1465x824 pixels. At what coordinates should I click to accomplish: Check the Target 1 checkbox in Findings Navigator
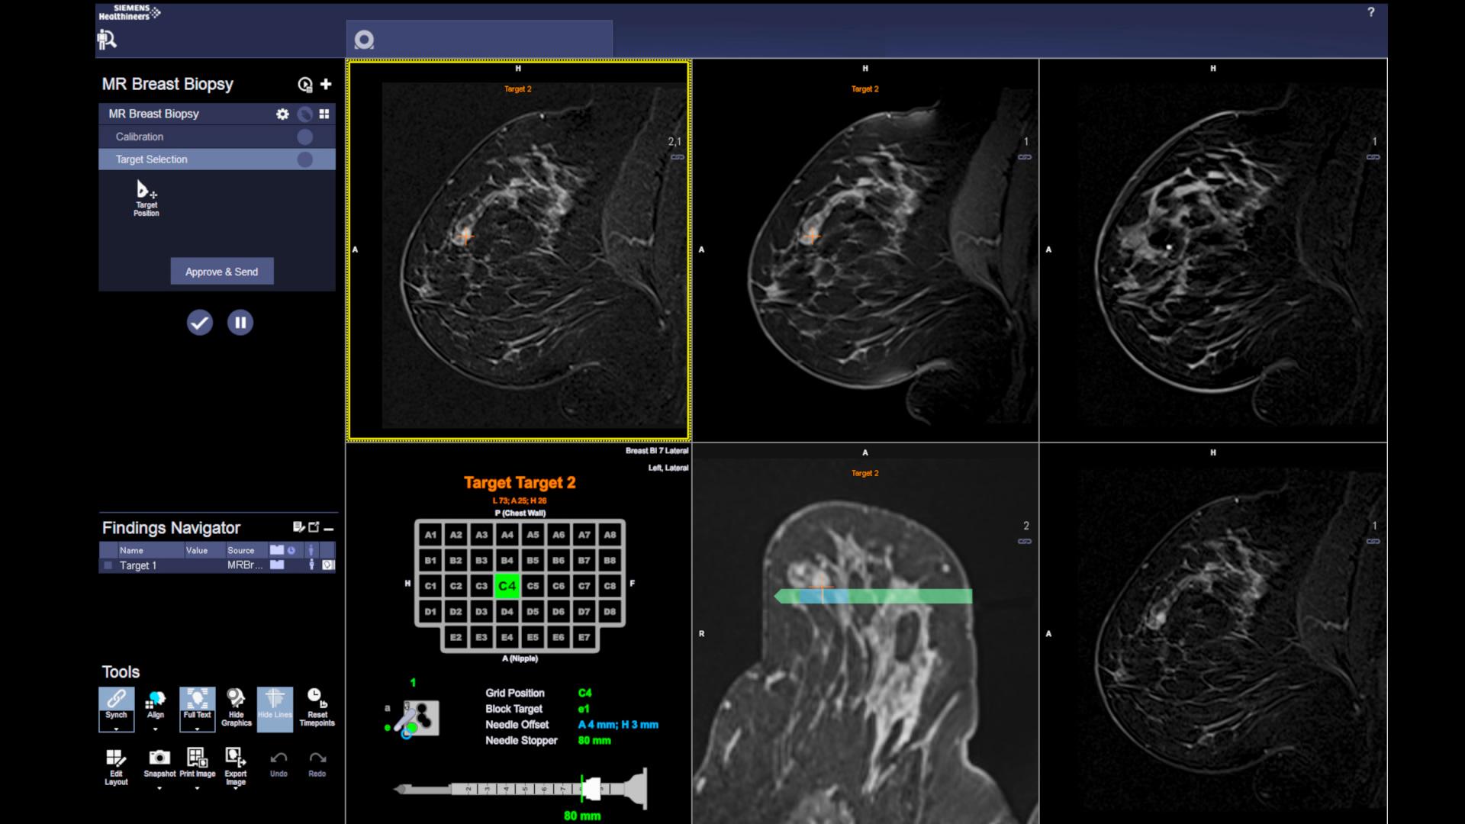tap(108, 565)
